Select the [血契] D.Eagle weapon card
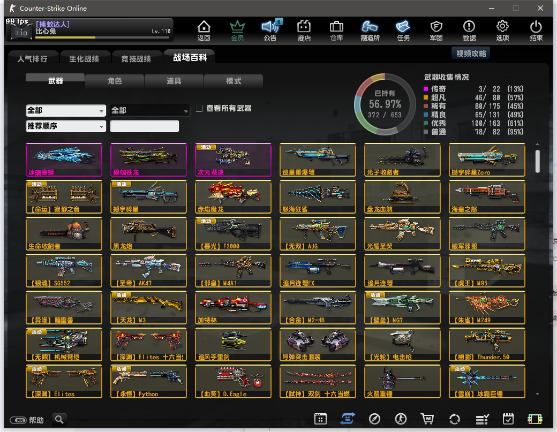This screenshot has height=432, width=557. [x=233, y=381]
